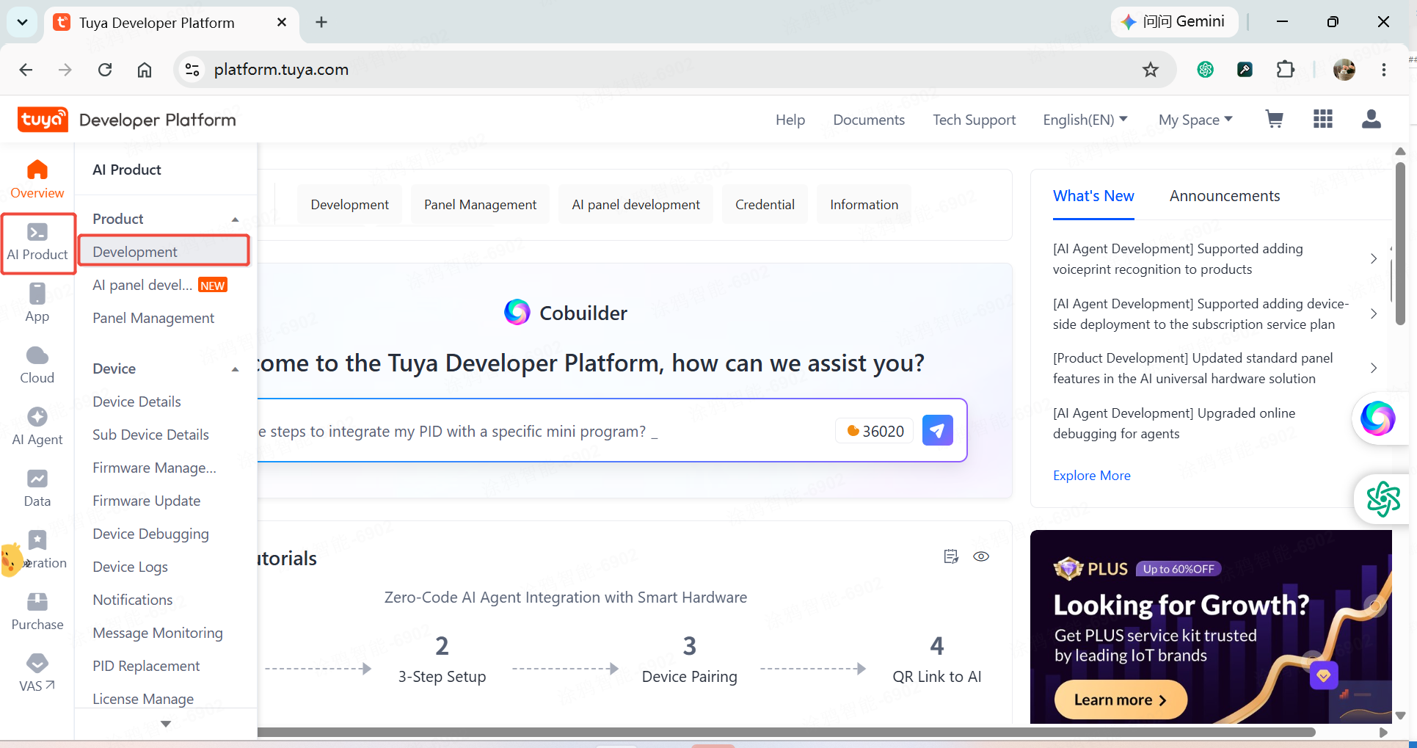Open the tab search dropdown arrow

[x=23, y=22]
